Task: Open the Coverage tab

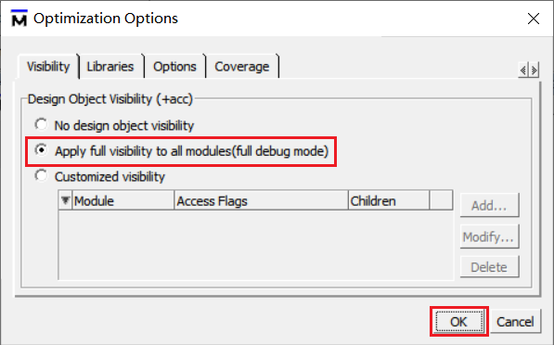Action: click(x=242, y=67)
